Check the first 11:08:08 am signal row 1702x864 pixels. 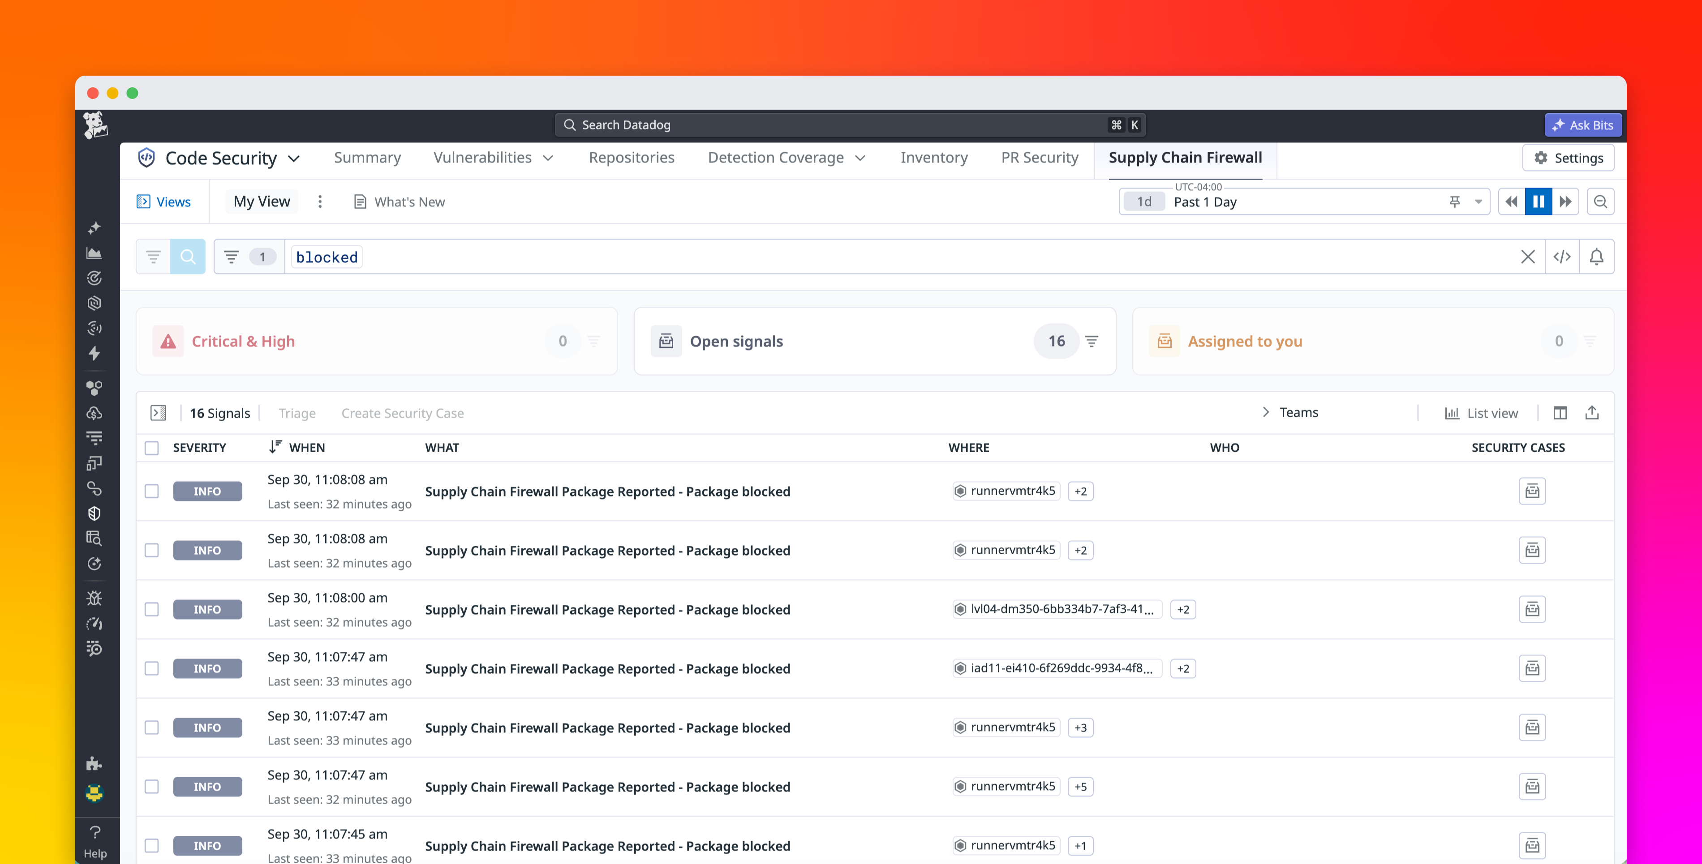[152, 492]
